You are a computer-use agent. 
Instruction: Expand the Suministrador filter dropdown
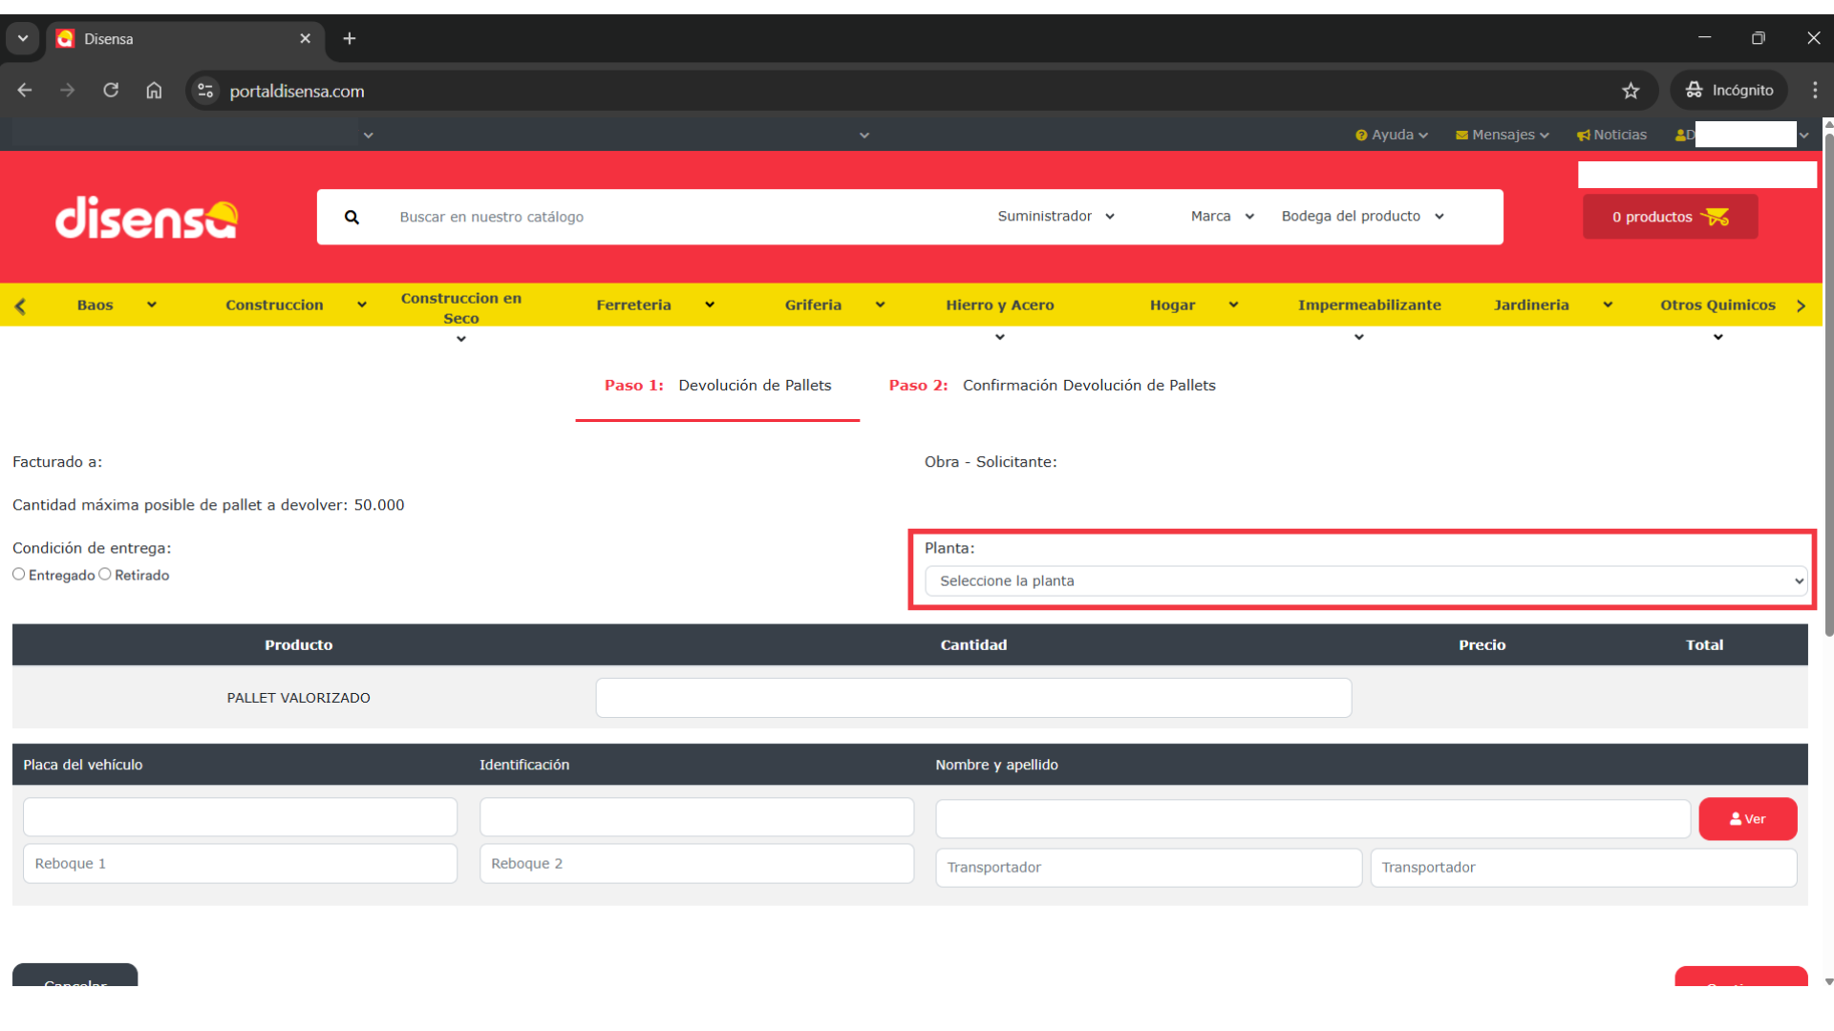1056,217
